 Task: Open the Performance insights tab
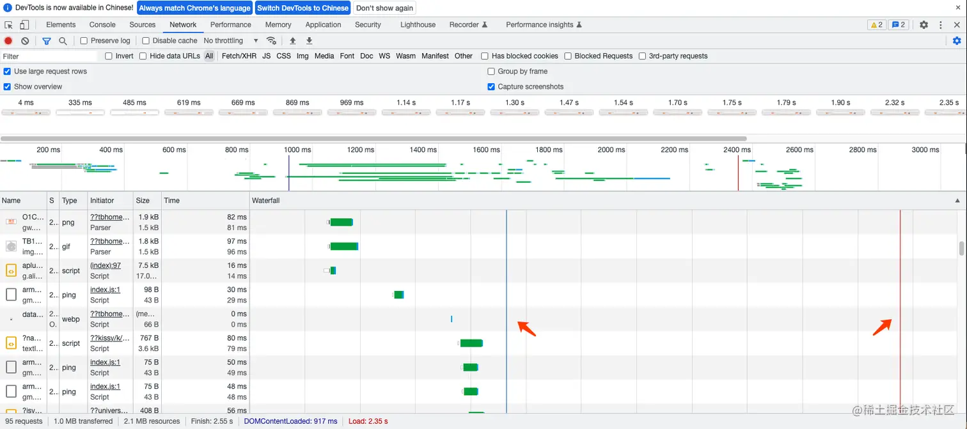coord(544,25)
